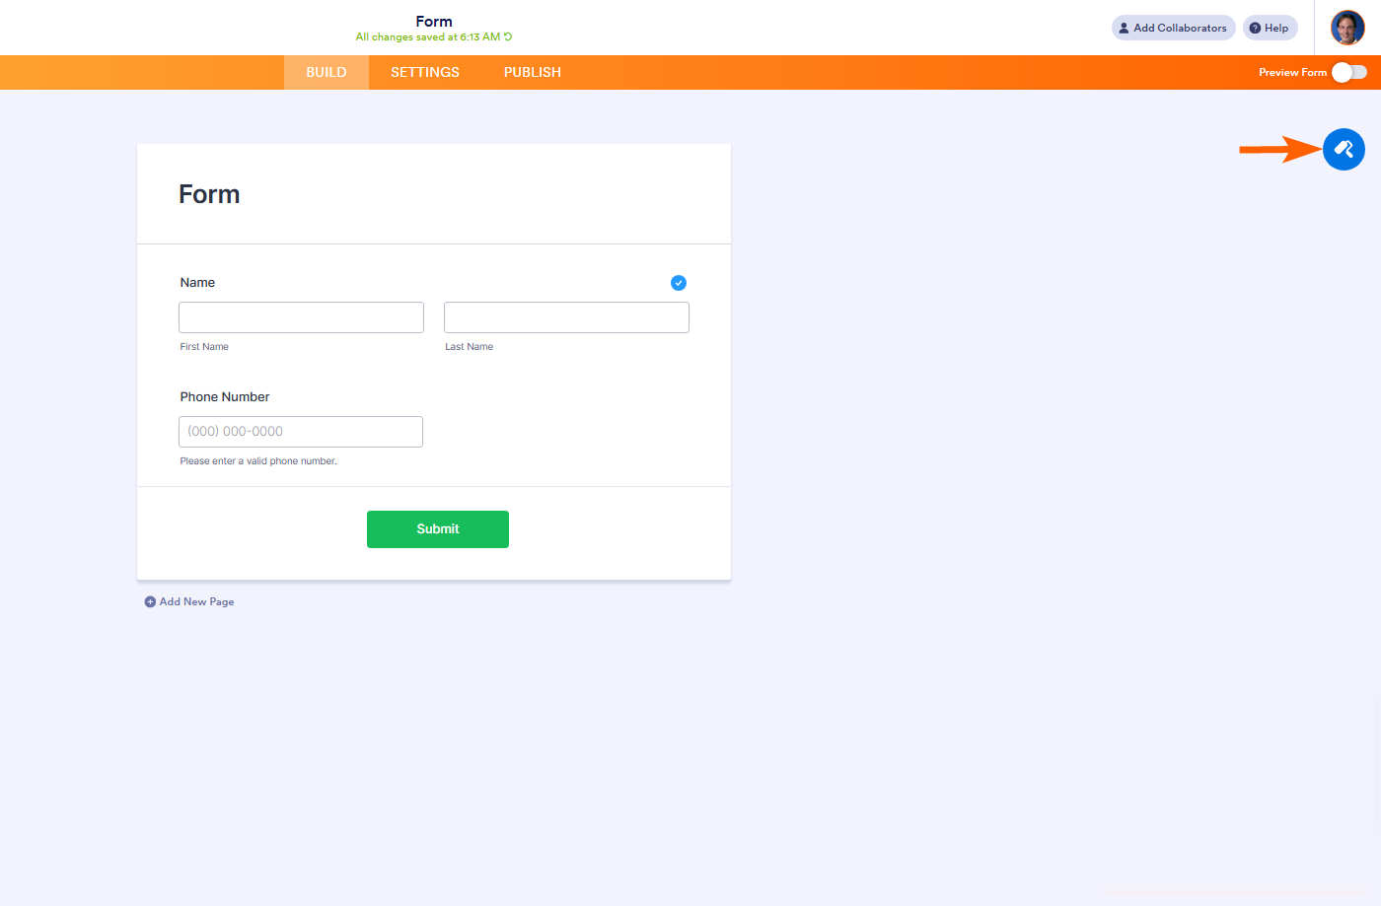Click the Last Name input field

point(566,317)
